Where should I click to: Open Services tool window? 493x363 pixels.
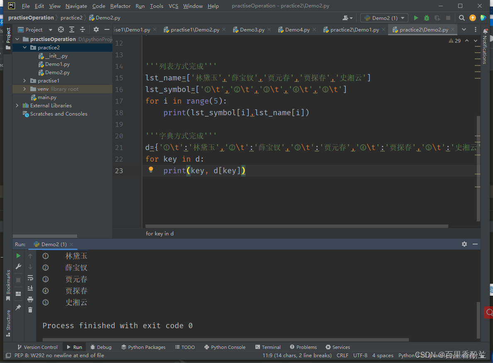click(338, 347)
